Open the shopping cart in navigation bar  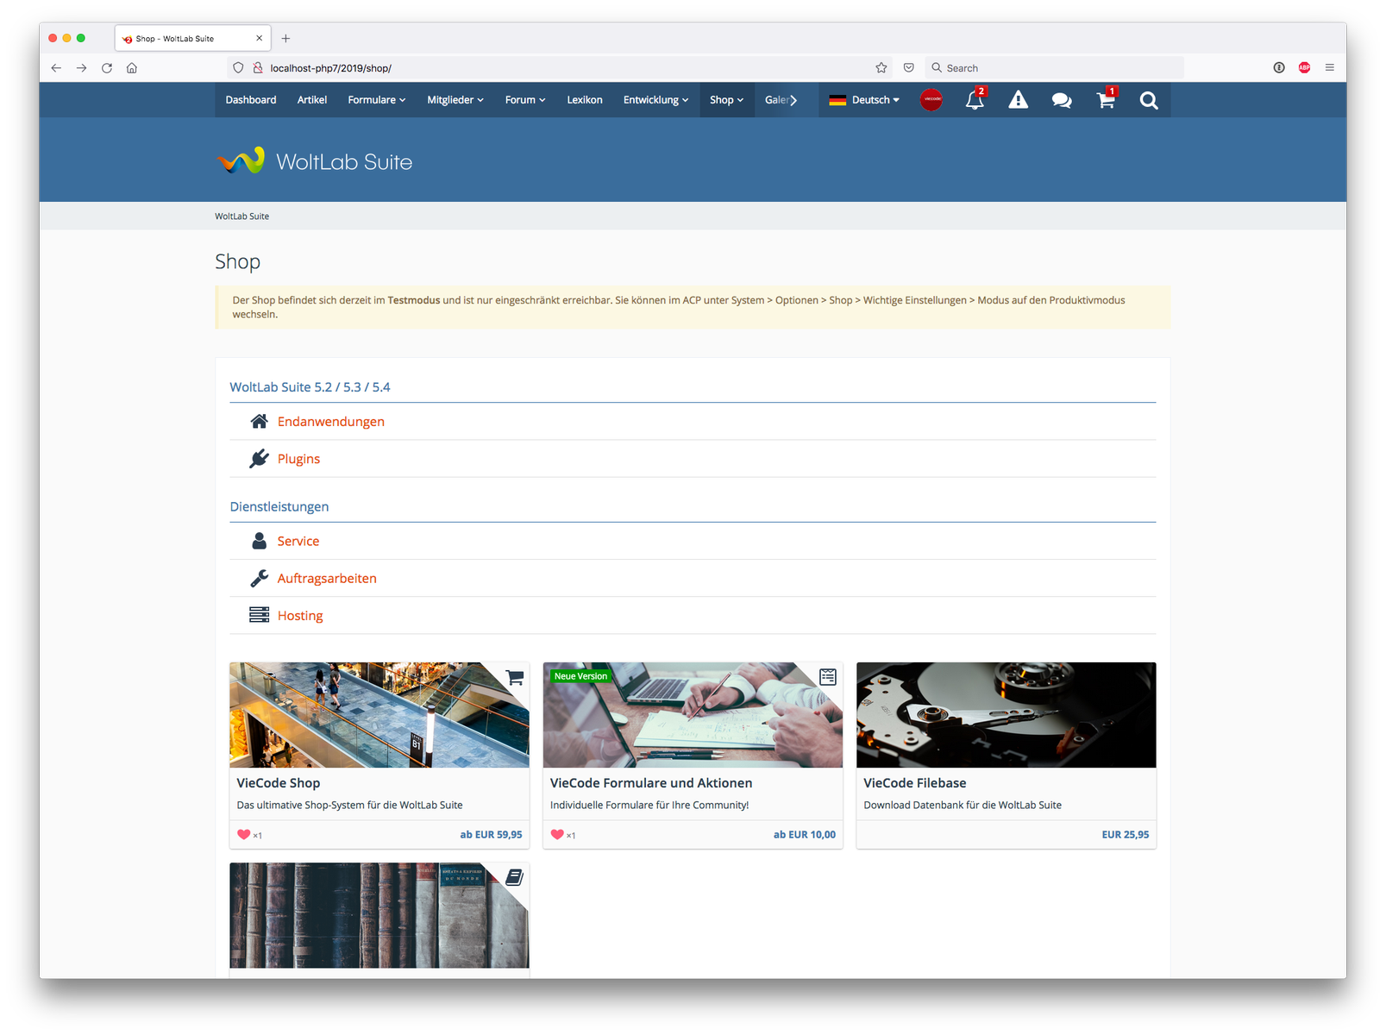coord(1106,100)
